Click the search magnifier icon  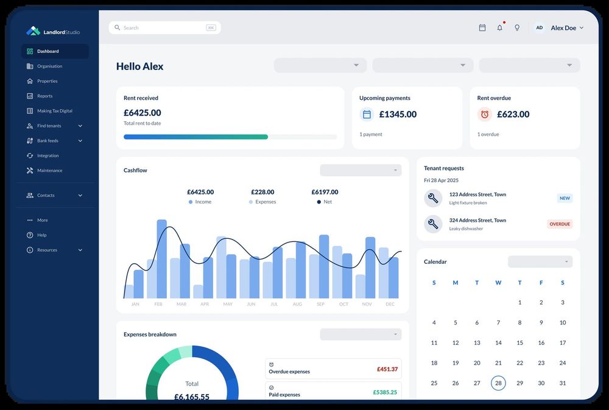point(117,27)
